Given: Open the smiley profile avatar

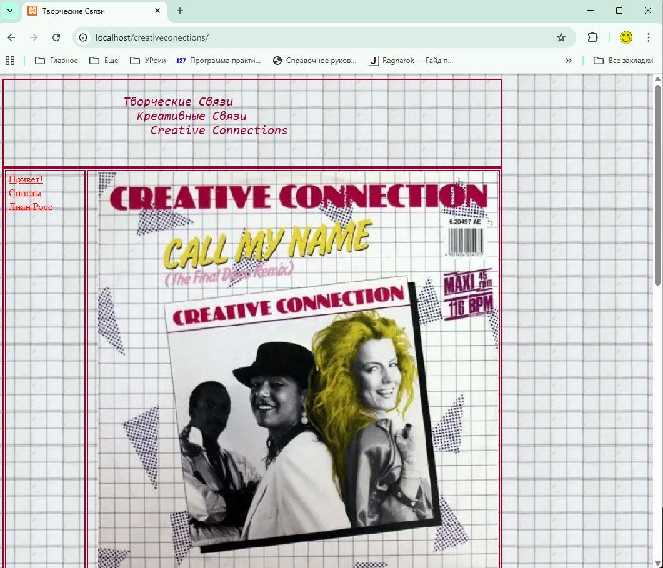Looking at the screenshot, I should click(x=626, y=37).
